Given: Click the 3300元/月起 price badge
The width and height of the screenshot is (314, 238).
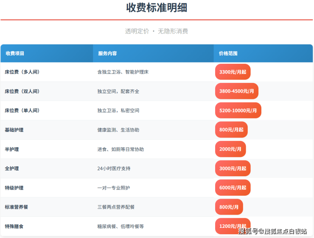Looking at the screenshot, I should (x=233, y=72).
